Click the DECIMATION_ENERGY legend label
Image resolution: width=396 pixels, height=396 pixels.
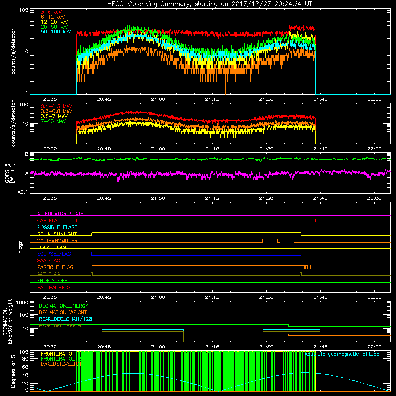pos(63,306)
